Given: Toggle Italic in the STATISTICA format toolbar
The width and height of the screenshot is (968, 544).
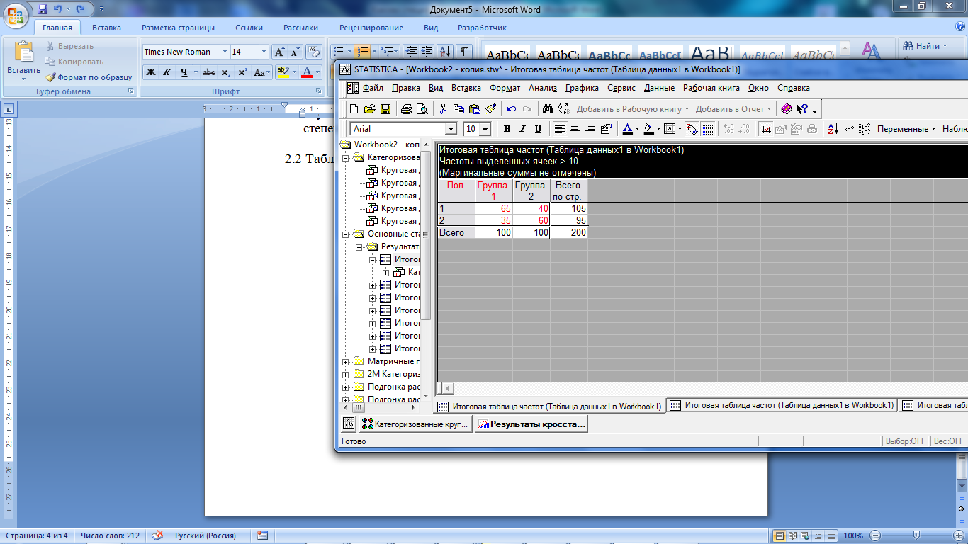Looking at the screenshot, I should 522,129.
